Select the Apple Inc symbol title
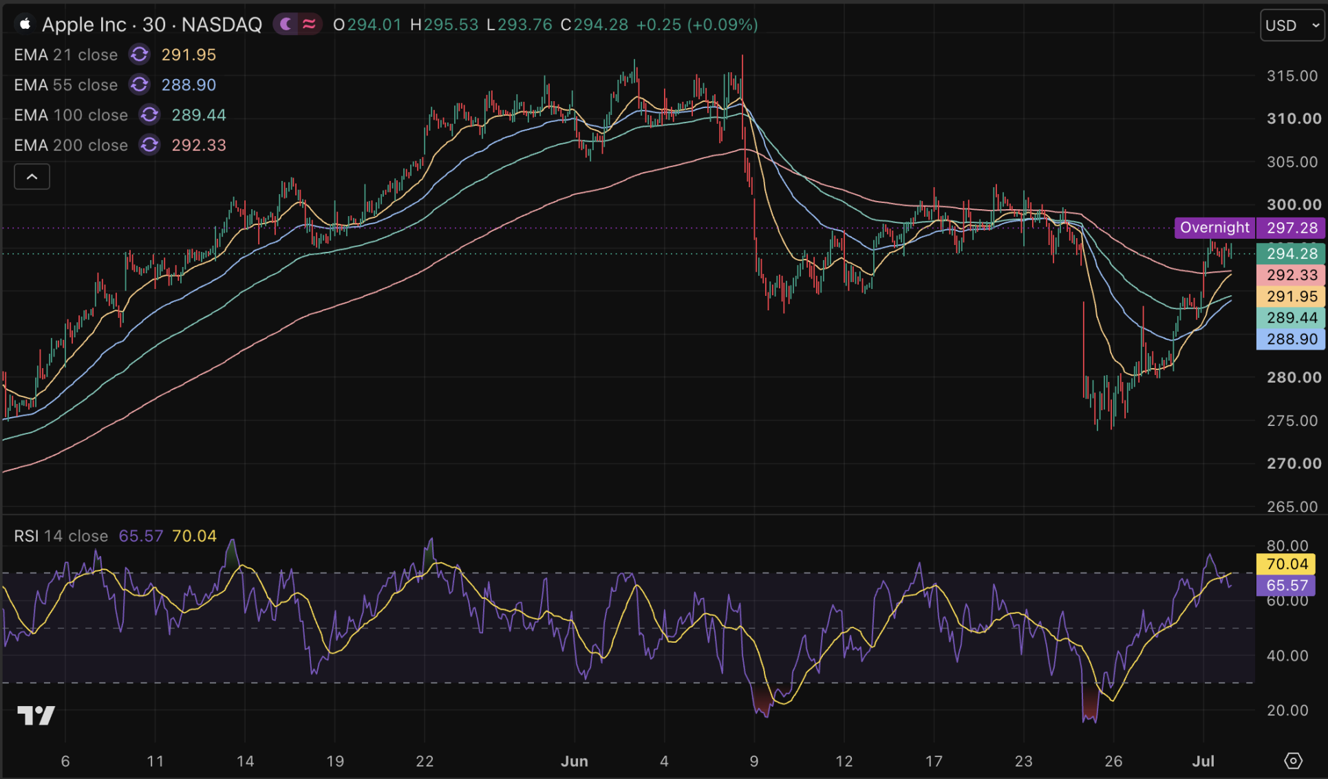 coord(152,25)
